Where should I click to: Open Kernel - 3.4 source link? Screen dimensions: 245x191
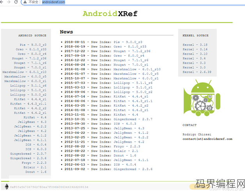(194, 58)
